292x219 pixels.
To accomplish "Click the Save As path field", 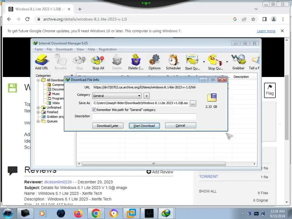I will point(140,103).
